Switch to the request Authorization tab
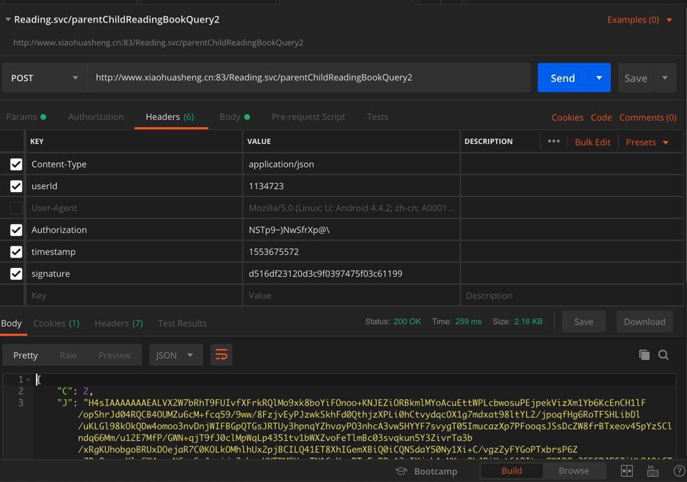This screenshot has width=687, height=482. pos(96,117)
